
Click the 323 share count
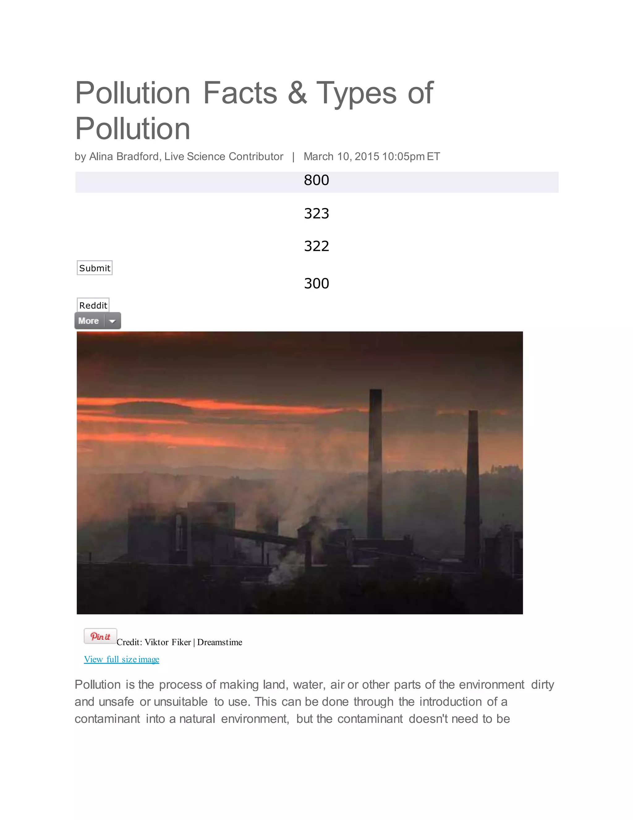pos(316,214)
